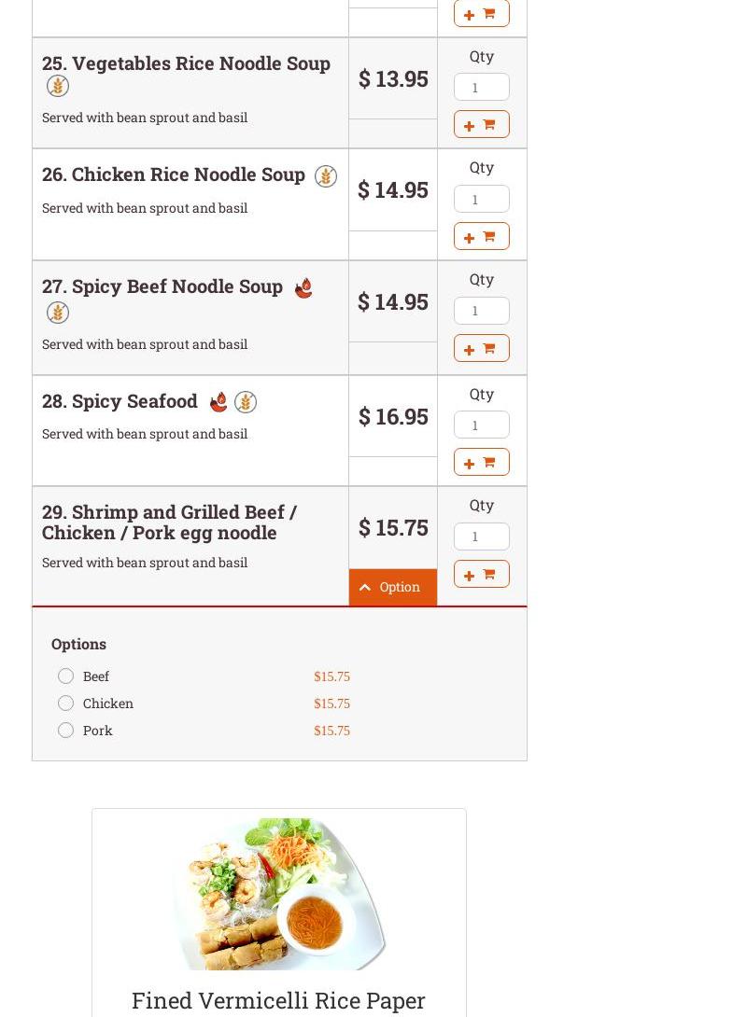The width and height of the screenshot is (733, 1017).
Task: Add Spicy Beef Noodle Soup to cart
Action: tap(481, 348)
